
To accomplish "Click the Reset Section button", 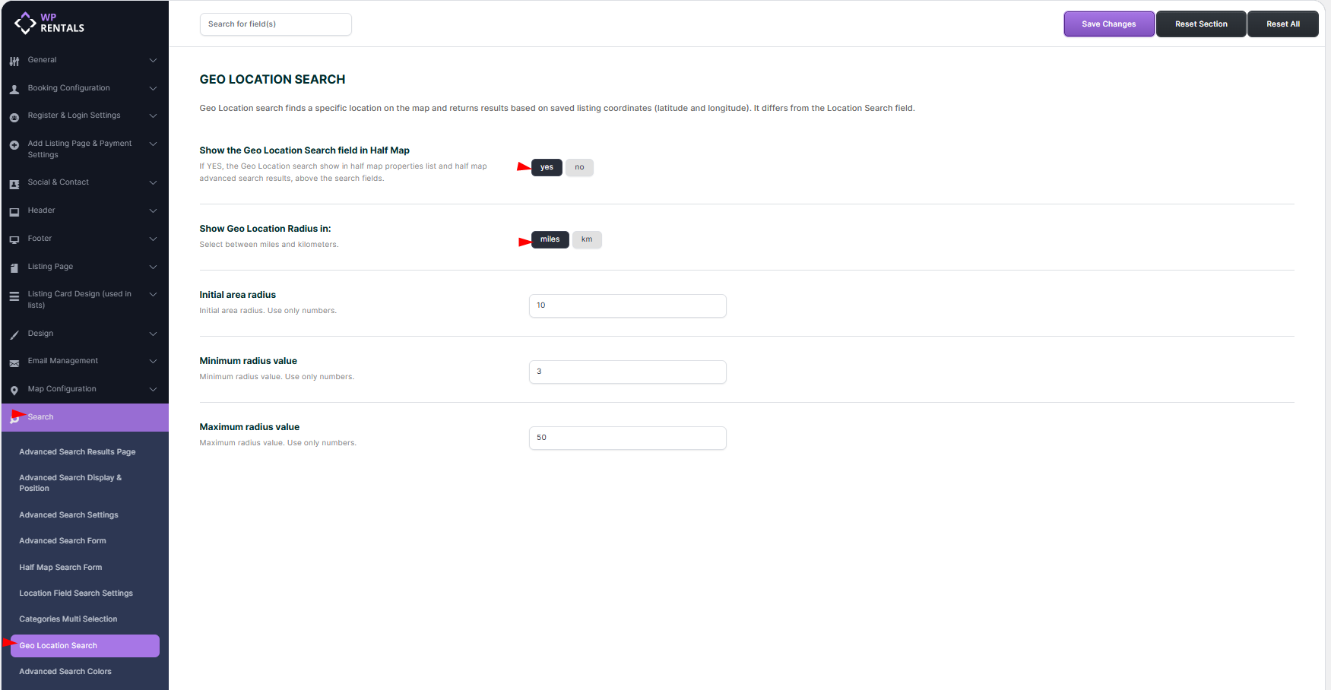I will (1201, 24).
